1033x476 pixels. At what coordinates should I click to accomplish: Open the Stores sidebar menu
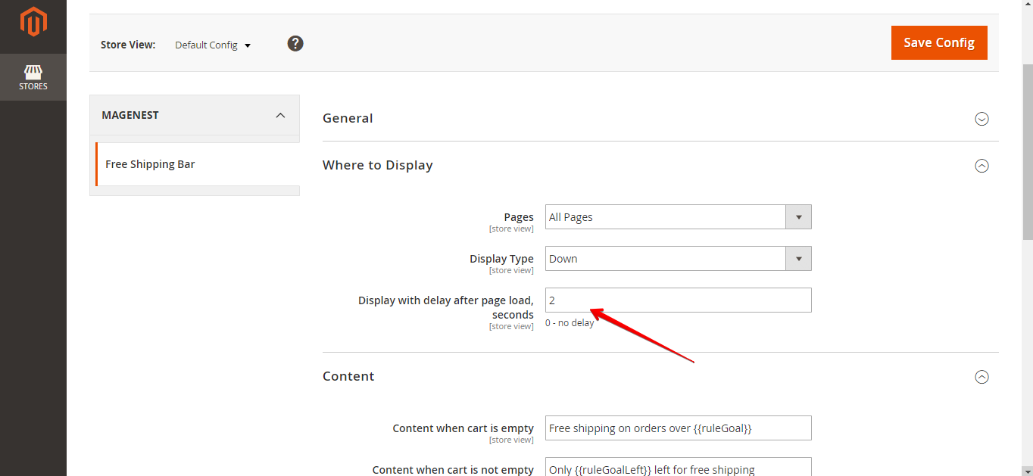pos(33,77)
